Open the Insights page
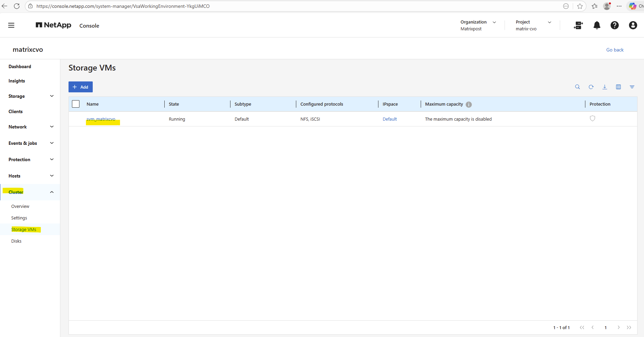This screenshot has height=337, width=644. (17, 81)
